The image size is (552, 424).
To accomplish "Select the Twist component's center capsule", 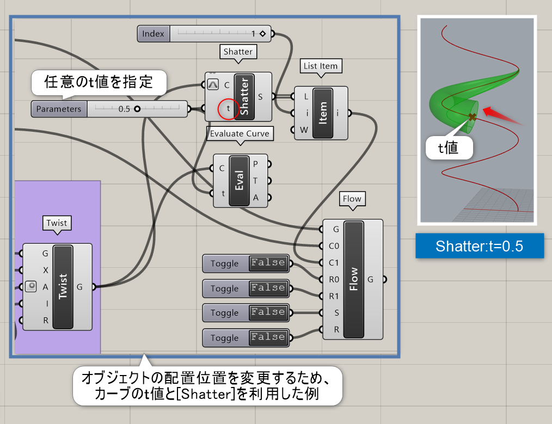I will tap(63, 286).
